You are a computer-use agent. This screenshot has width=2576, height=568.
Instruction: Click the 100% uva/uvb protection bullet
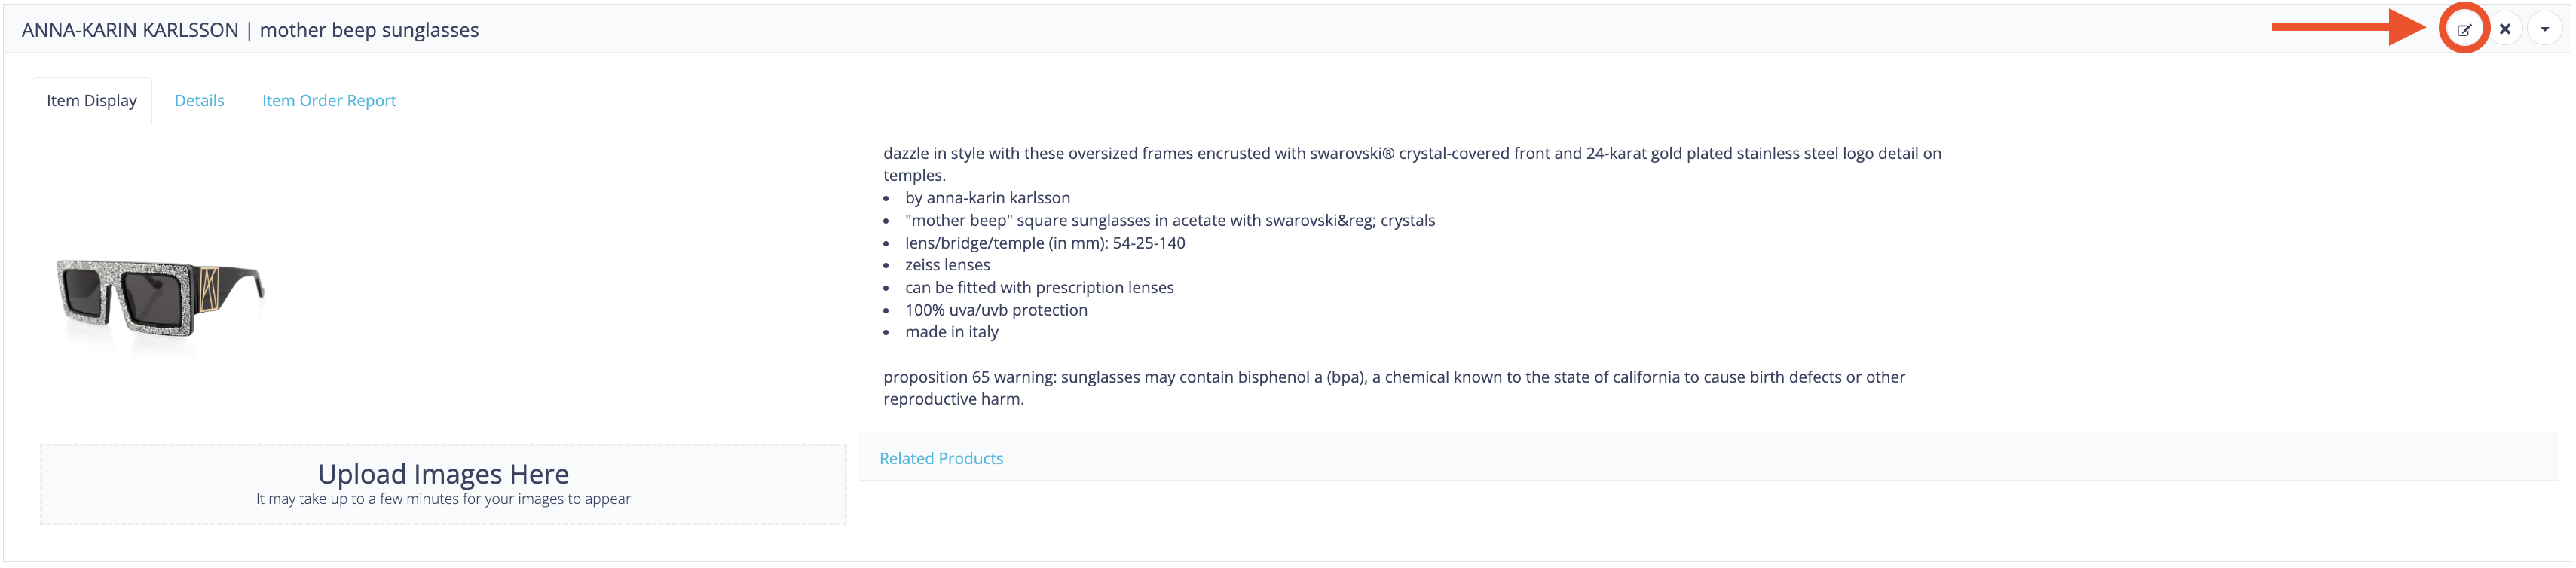click(x=996, y=310)
